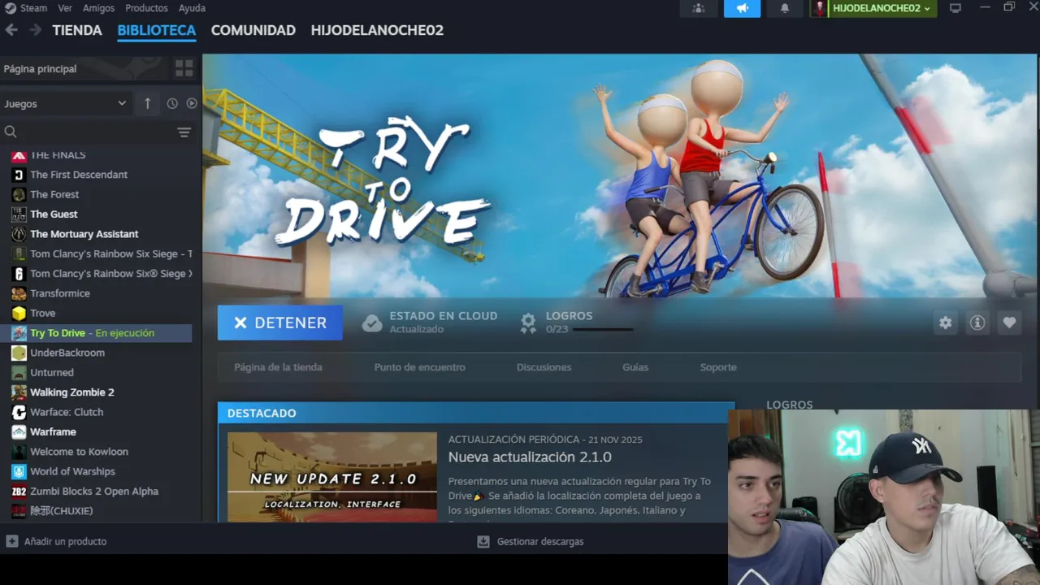Toggle the recent activity clock filter
Viewport: 1040px width, 585px height.
pyautogui.click(x=172, y=103)
